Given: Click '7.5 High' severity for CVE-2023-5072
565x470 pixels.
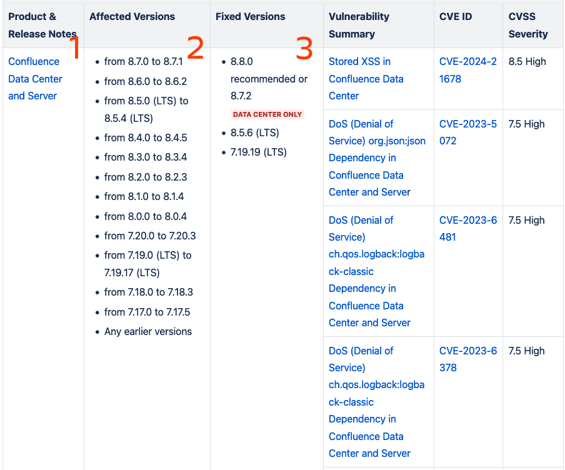Looking at the screenshot, I should pyautogui.click(x=526, y=124).
